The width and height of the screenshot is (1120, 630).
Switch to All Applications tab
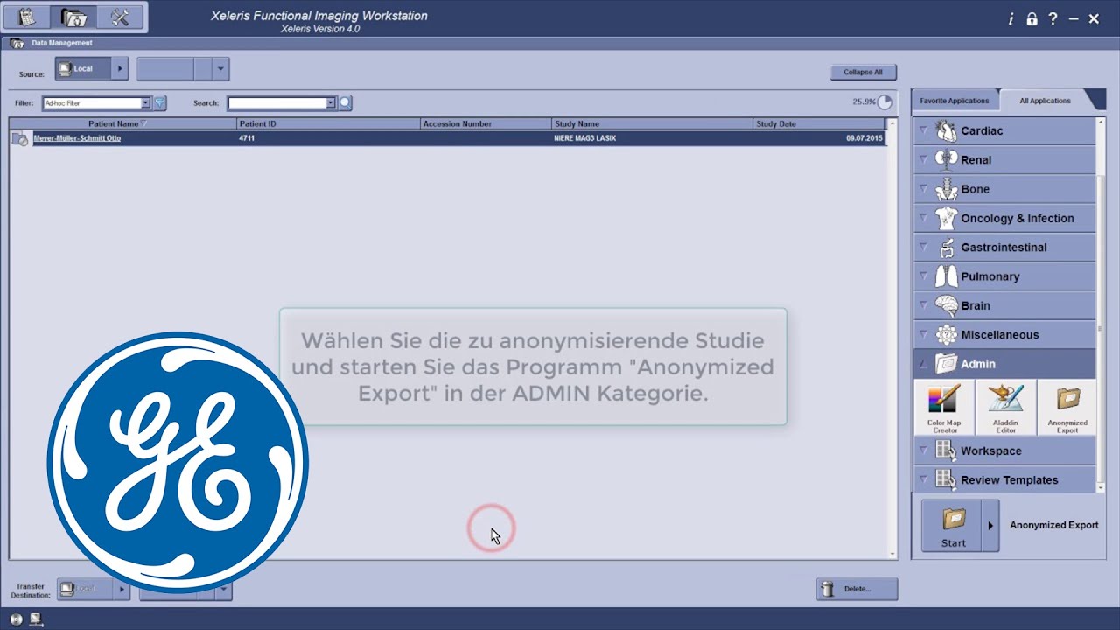(x=1045, y=101)
